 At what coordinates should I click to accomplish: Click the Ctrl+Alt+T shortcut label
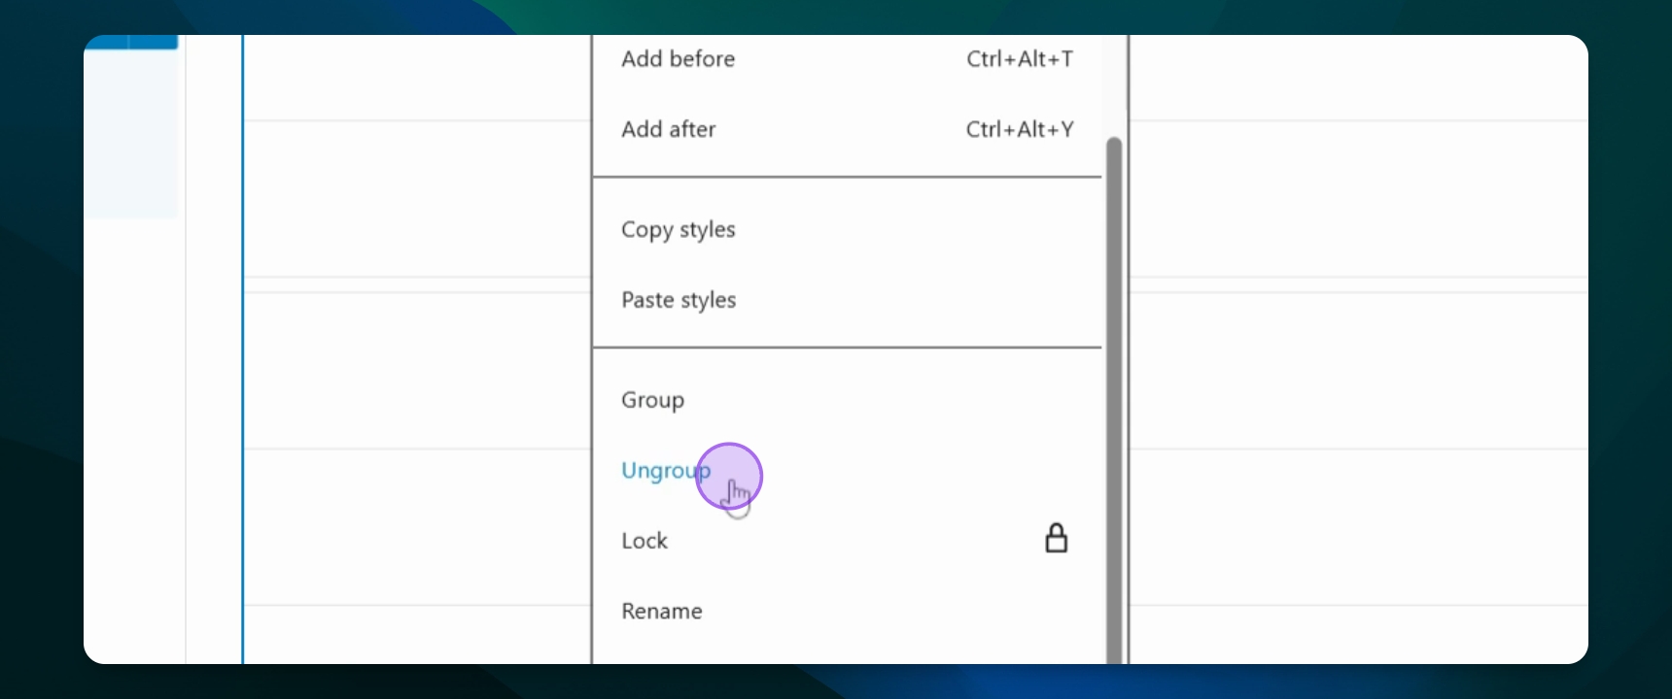pyautogui.click(x=1020, y=59)
